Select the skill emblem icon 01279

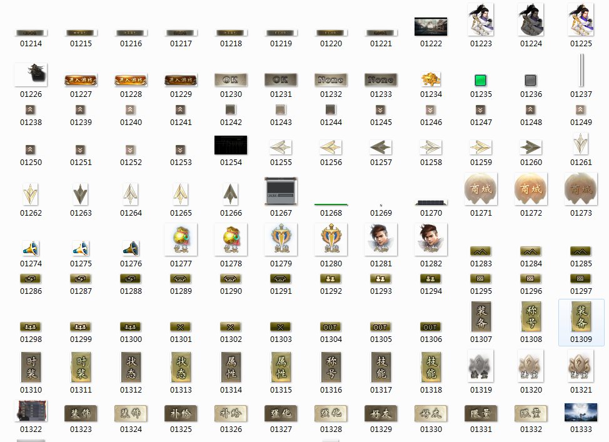point(281,240)
